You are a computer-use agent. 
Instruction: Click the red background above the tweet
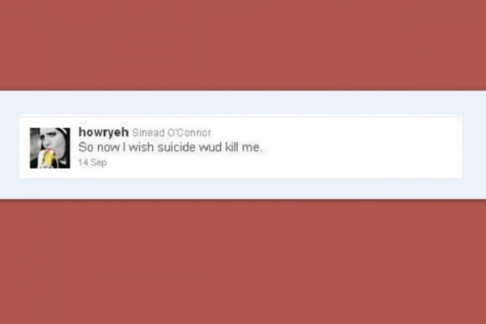[243, 45]
